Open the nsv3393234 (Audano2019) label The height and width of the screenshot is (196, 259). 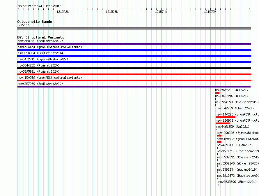click(x=237, y=169)
